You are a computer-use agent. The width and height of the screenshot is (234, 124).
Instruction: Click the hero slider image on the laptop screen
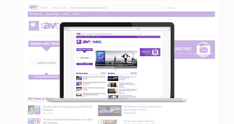116,60
